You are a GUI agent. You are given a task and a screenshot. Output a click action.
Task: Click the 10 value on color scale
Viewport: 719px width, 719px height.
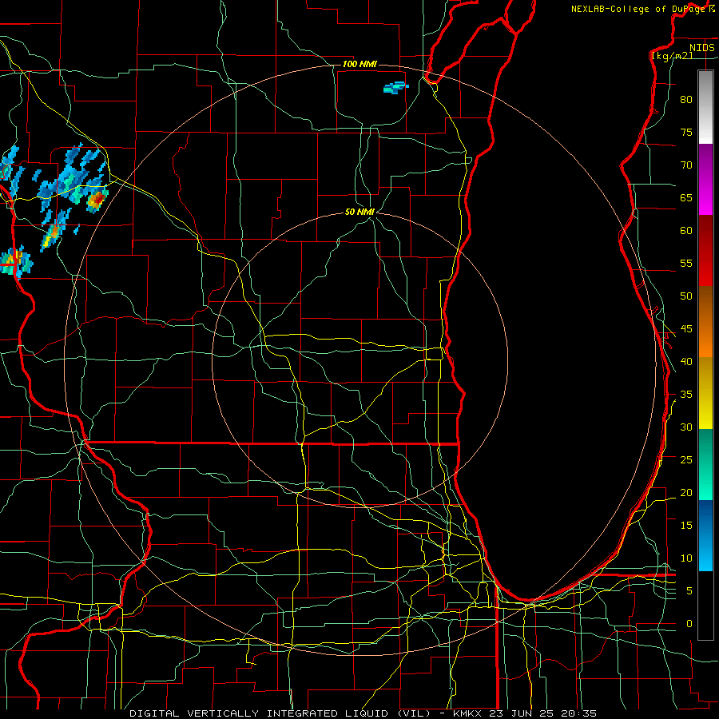(686, 558)
